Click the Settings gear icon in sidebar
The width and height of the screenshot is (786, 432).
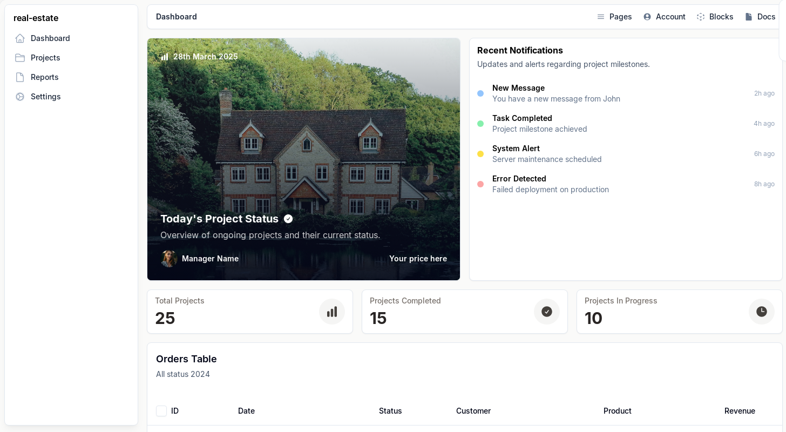(20, 97)
